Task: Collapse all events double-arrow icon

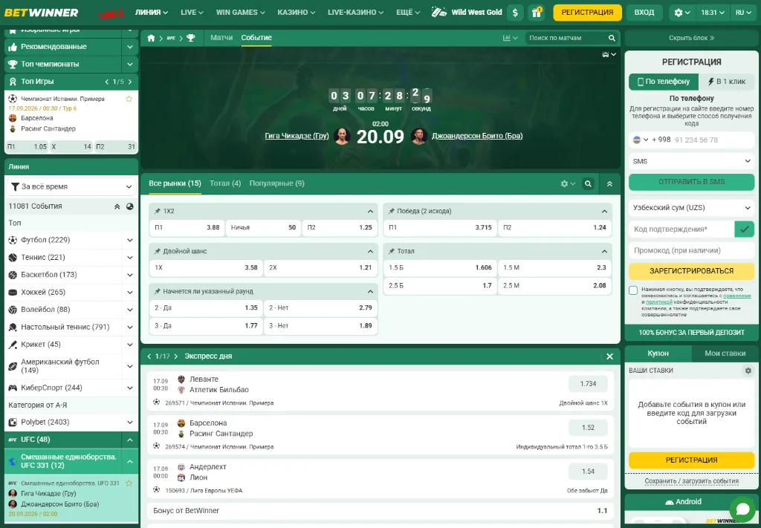Action: (x=117, y=206)
